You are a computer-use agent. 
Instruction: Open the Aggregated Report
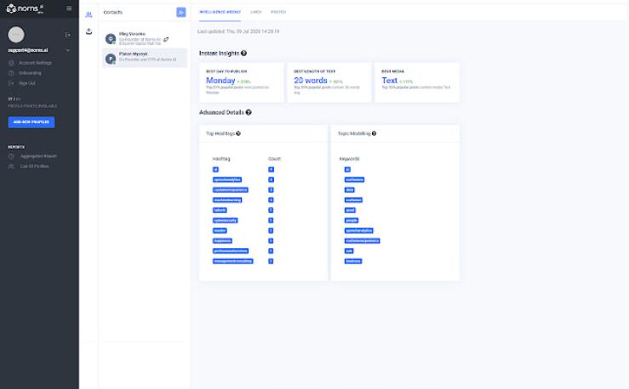point(38,156)
